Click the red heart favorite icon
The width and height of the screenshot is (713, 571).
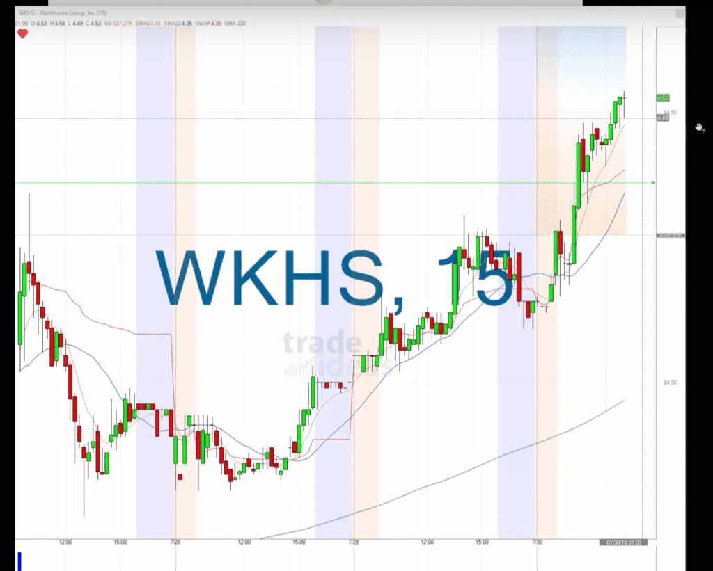[x=22, y=33]
